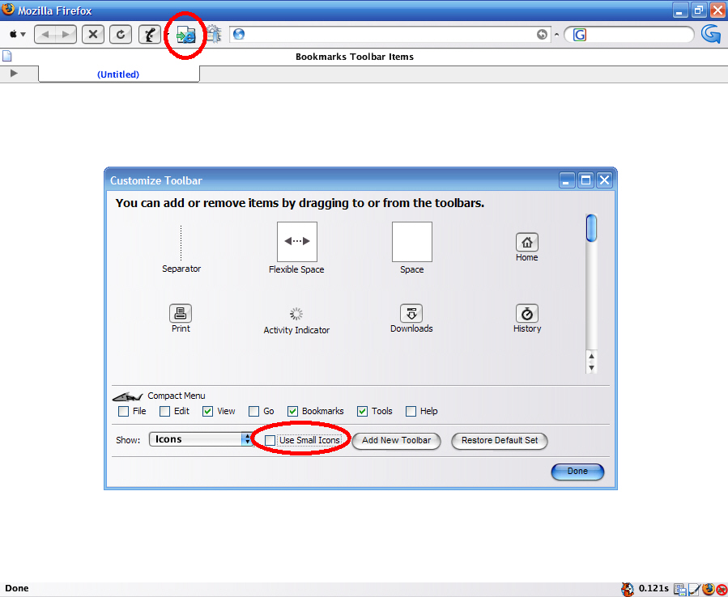Select the Flexible Space item
Image resolution: width=728 pixels, height=597 pixels.
(296, 248)
